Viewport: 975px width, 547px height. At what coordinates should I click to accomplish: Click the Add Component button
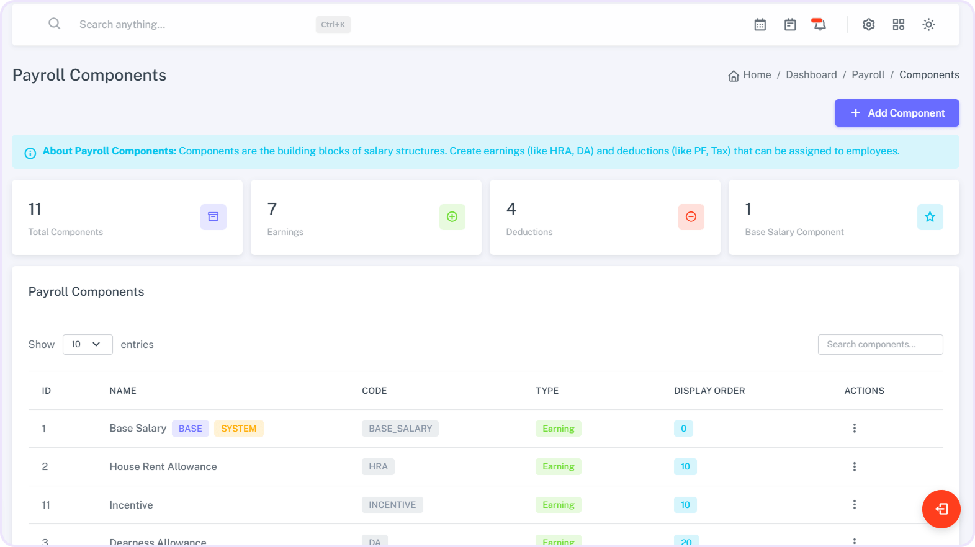[x=896, y=113]
